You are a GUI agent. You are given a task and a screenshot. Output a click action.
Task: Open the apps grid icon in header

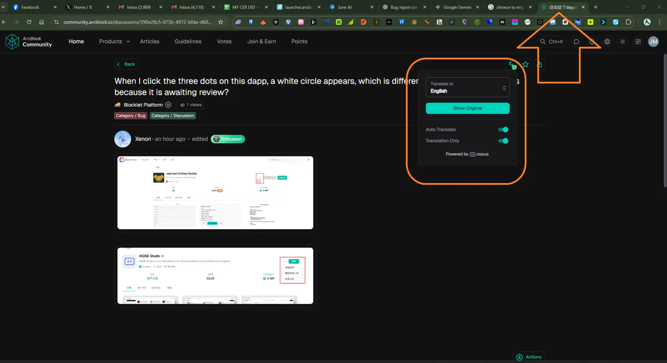point(638,42)
